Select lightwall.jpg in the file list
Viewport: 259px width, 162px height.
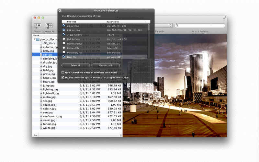tap(51, 93)
